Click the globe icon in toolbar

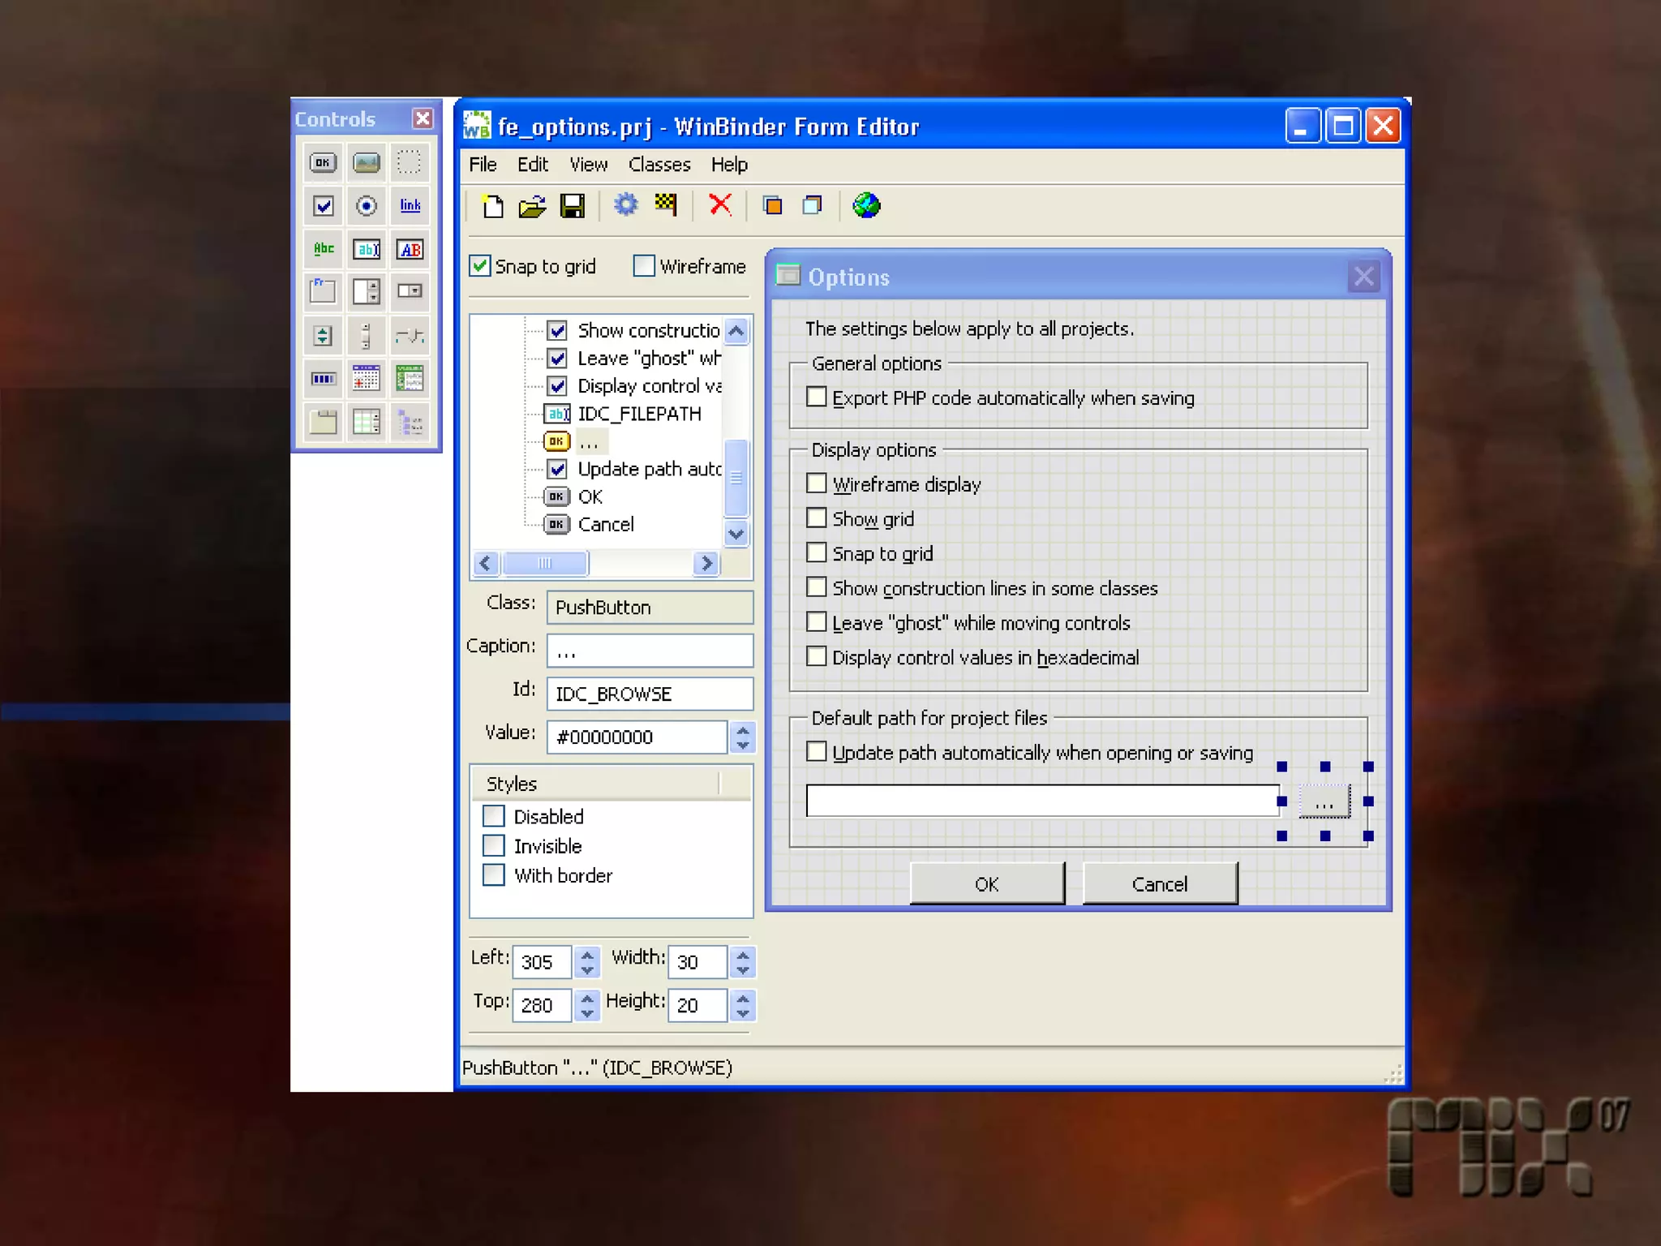click(865, 205)
